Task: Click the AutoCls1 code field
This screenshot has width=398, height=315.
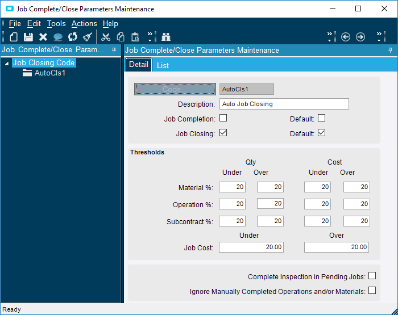Action: point(246,89)
